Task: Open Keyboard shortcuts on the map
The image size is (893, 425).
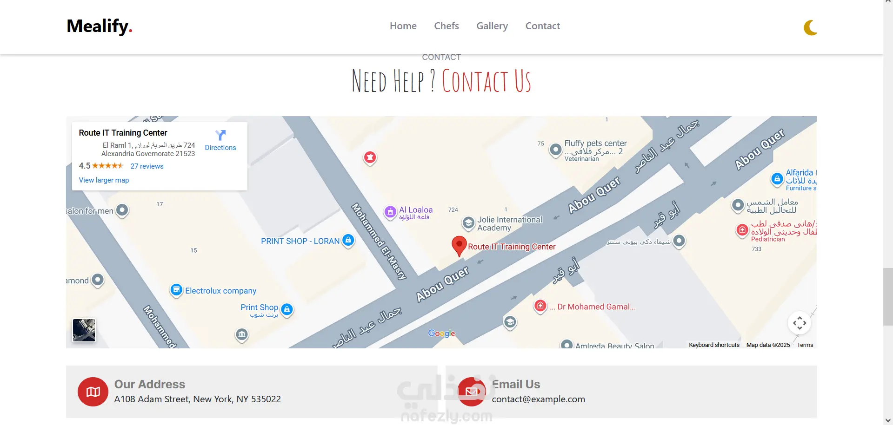Action: pyautogui.click(x=714, y=345)
